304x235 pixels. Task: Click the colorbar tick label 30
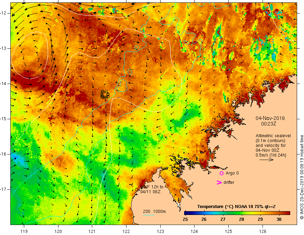point(279,219)
